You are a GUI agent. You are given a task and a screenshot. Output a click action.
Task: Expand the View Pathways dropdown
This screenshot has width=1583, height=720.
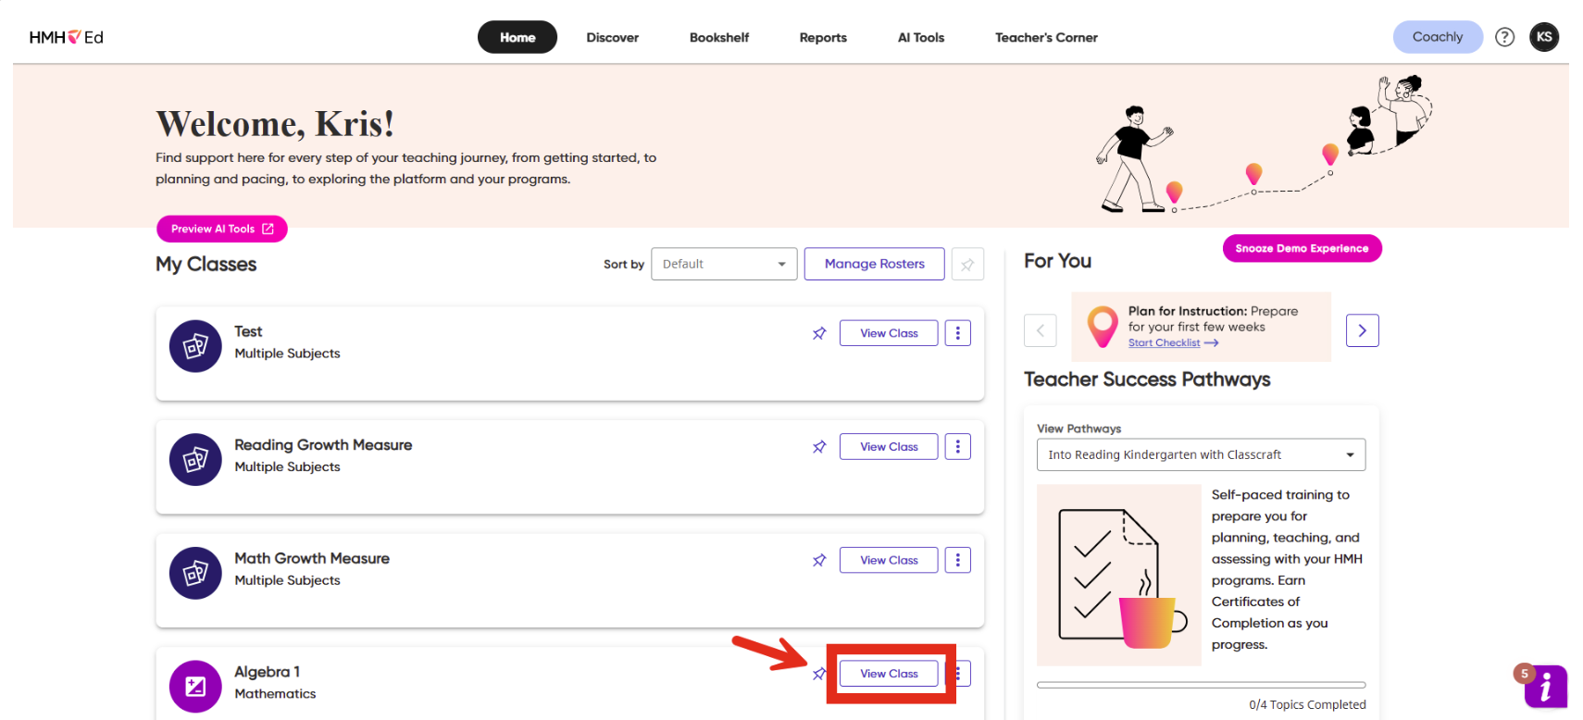click(x=1201, y=454)
